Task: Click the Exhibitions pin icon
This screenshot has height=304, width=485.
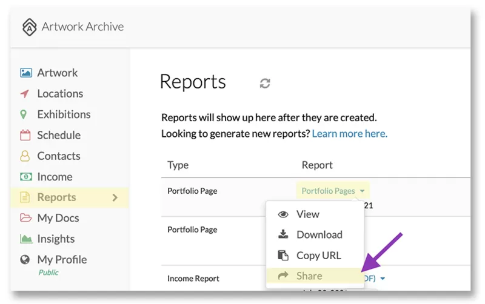Action: tap(23, 114)
